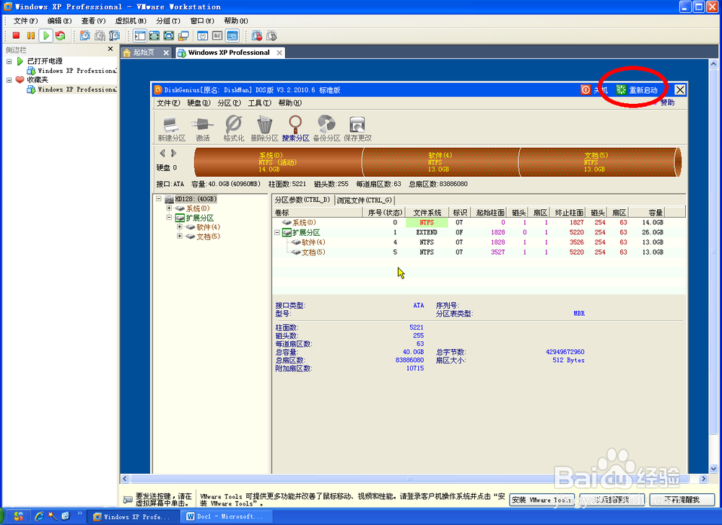Click 搜索分区 search partition tool
The width and height of the screenshot is (722, 525).
coord(295,128)
